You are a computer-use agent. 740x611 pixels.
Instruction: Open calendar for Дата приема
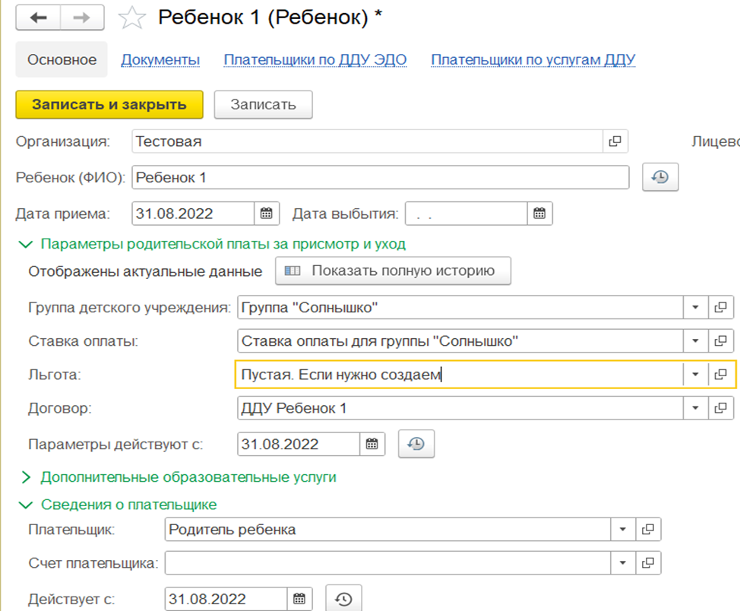[x=267, y=214]
